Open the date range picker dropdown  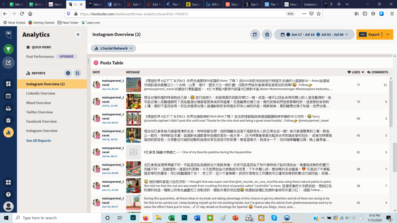(314, 34)
